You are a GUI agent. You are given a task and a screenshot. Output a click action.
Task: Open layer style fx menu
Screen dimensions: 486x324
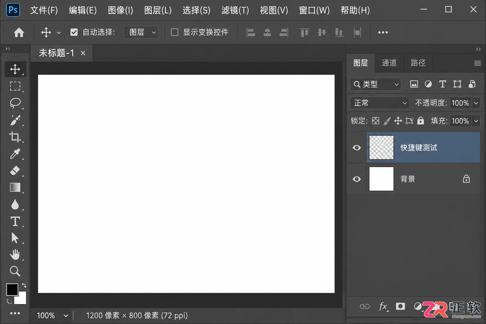coord(383,306)
